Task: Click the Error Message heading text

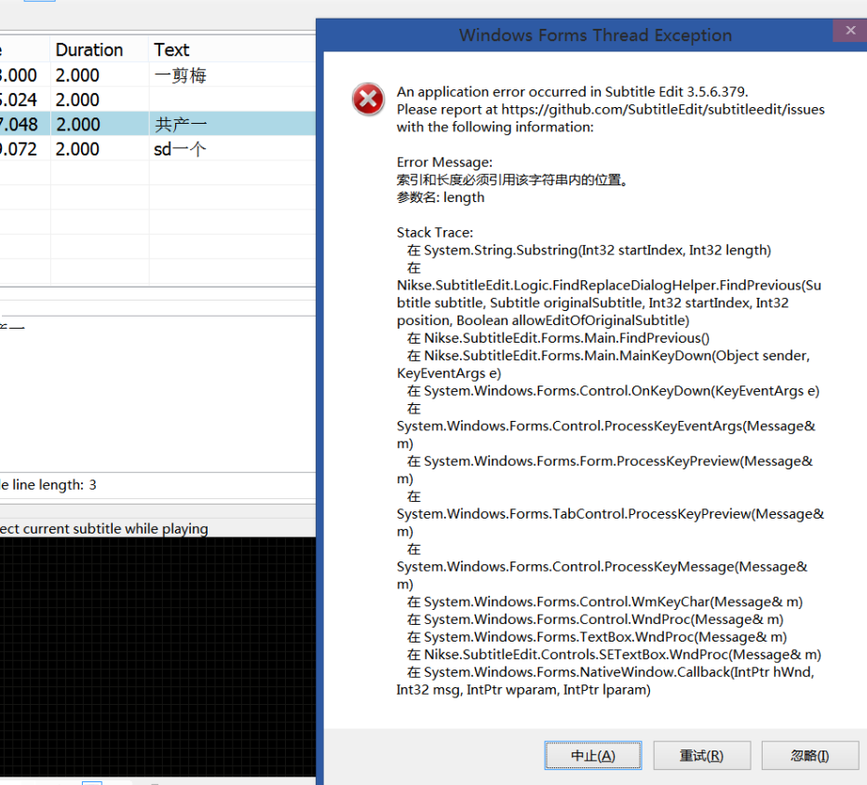Action: pyautogui.click(x=444, y=162)
